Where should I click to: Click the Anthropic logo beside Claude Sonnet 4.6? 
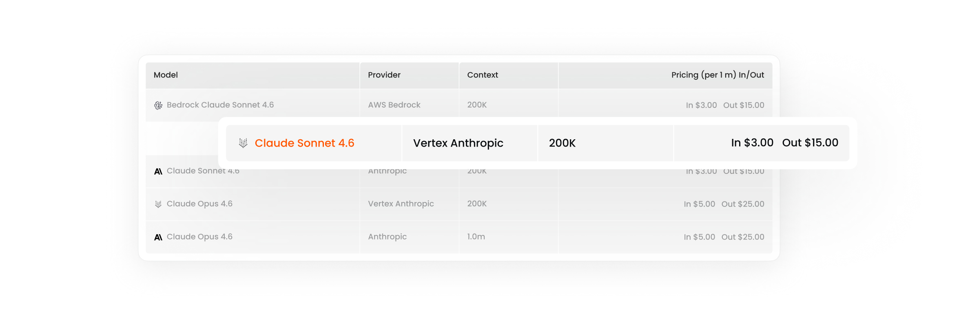pos(158,171)
